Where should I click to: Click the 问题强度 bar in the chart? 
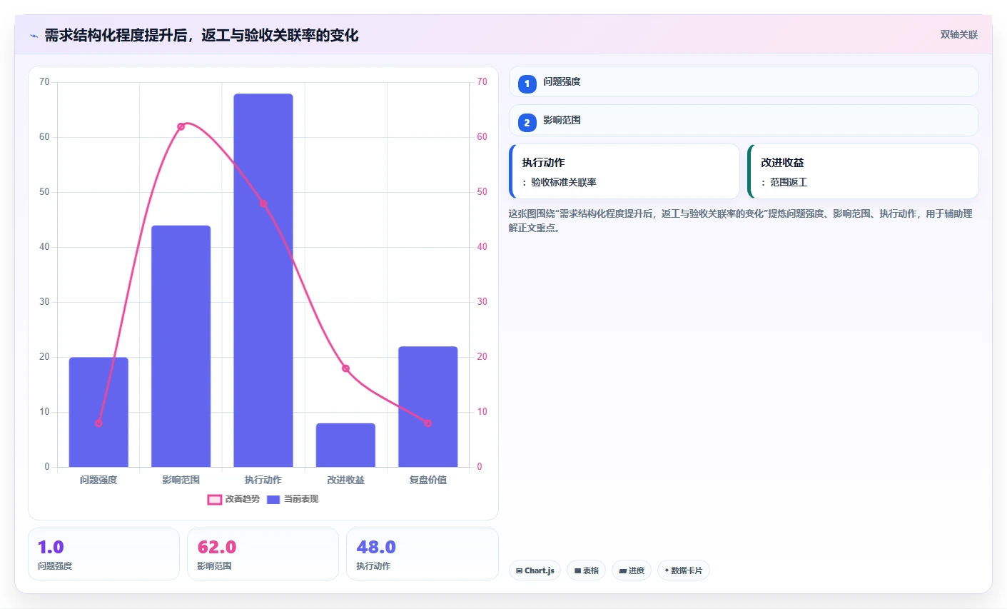pyautogui.click(x=98, y=412)
